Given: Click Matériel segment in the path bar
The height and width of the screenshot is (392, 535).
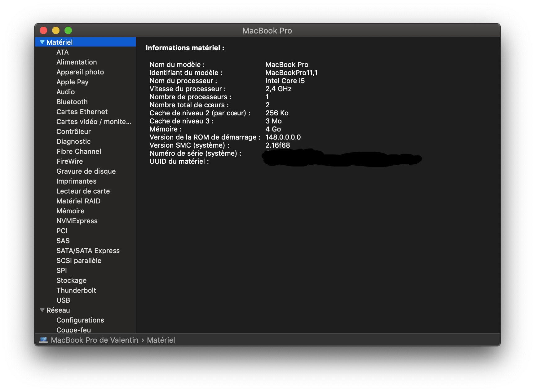Looking at the screenshot, I should [x=161, y=340].
